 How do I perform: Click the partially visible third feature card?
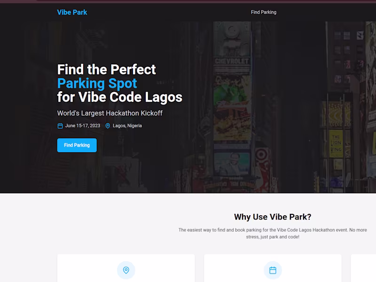(x=363, y=268)
